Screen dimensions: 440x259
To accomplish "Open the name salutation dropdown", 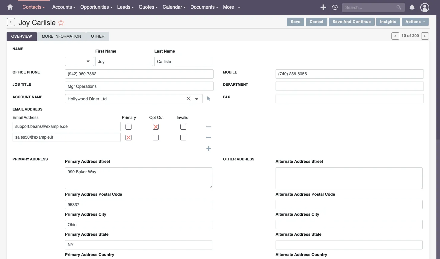I will pos(79,62).
